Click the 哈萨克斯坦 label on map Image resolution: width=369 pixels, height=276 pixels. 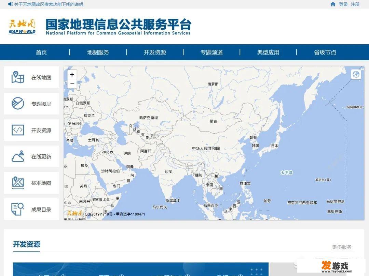[149, 118]
